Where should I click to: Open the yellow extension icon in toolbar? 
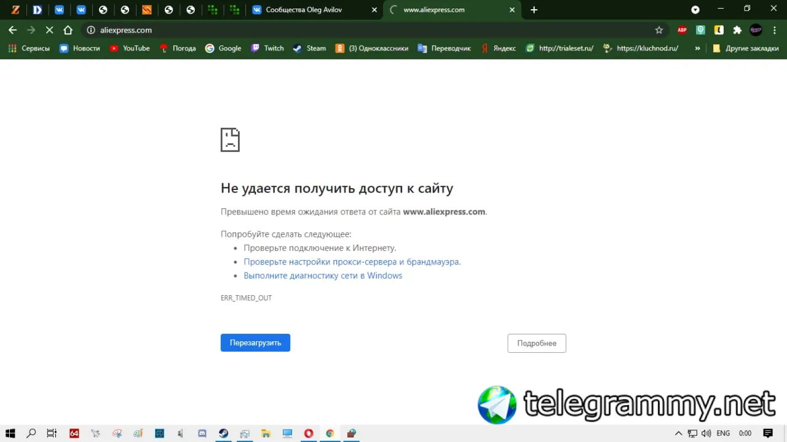(x=719, y=30)
